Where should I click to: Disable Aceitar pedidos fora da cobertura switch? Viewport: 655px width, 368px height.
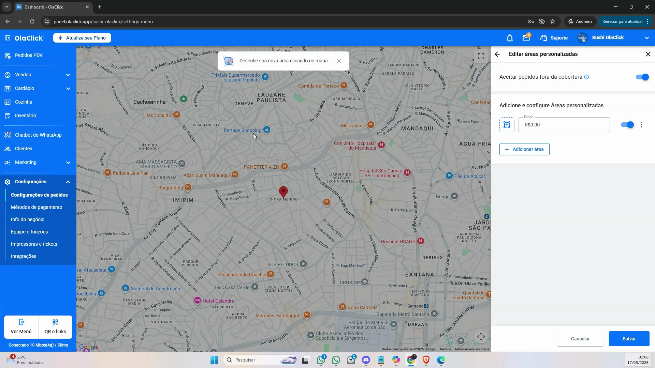642,77
